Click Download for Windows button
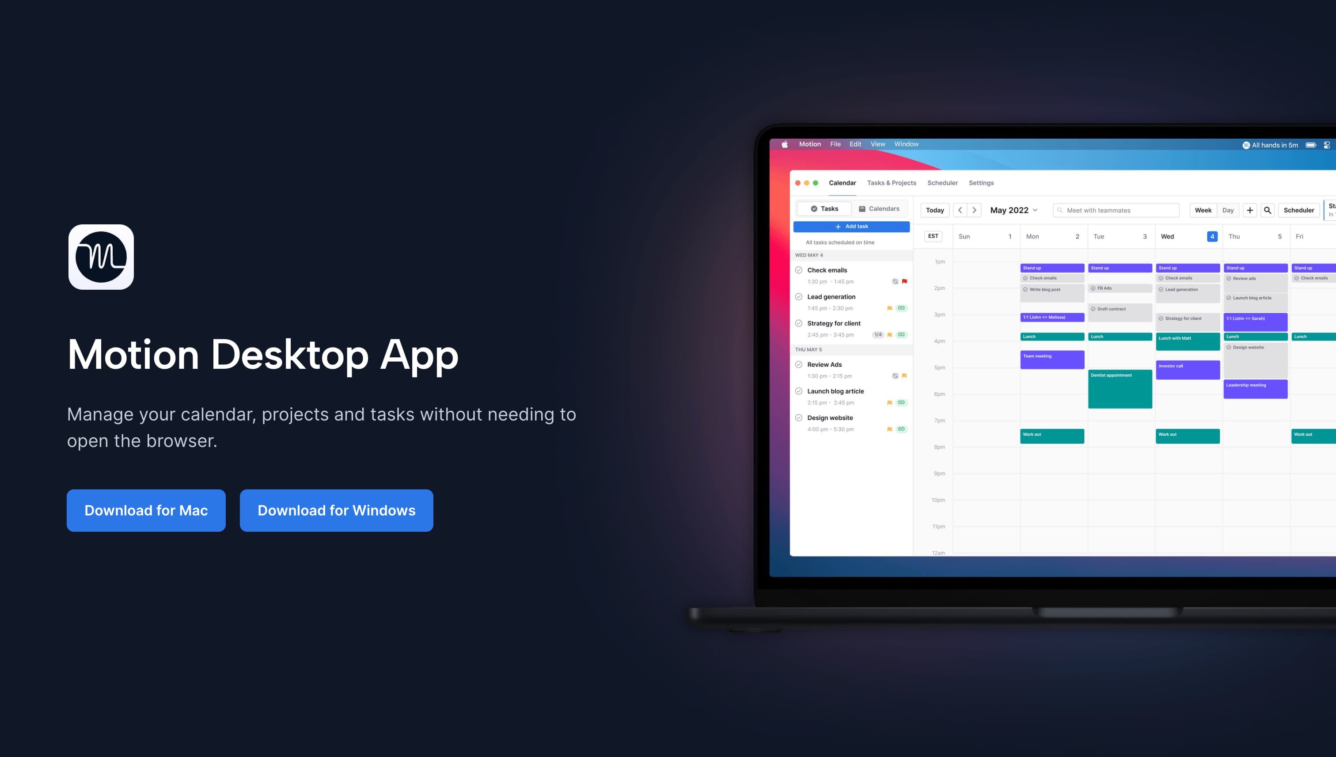Viewport: 1336px width, 757px height. [336, 510]
